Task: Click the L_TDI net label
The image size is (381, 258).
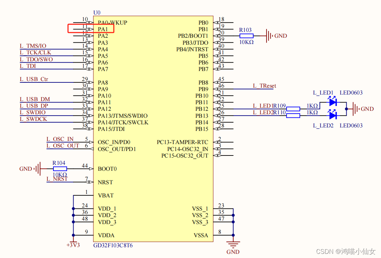Action: [x=28, y=66]
